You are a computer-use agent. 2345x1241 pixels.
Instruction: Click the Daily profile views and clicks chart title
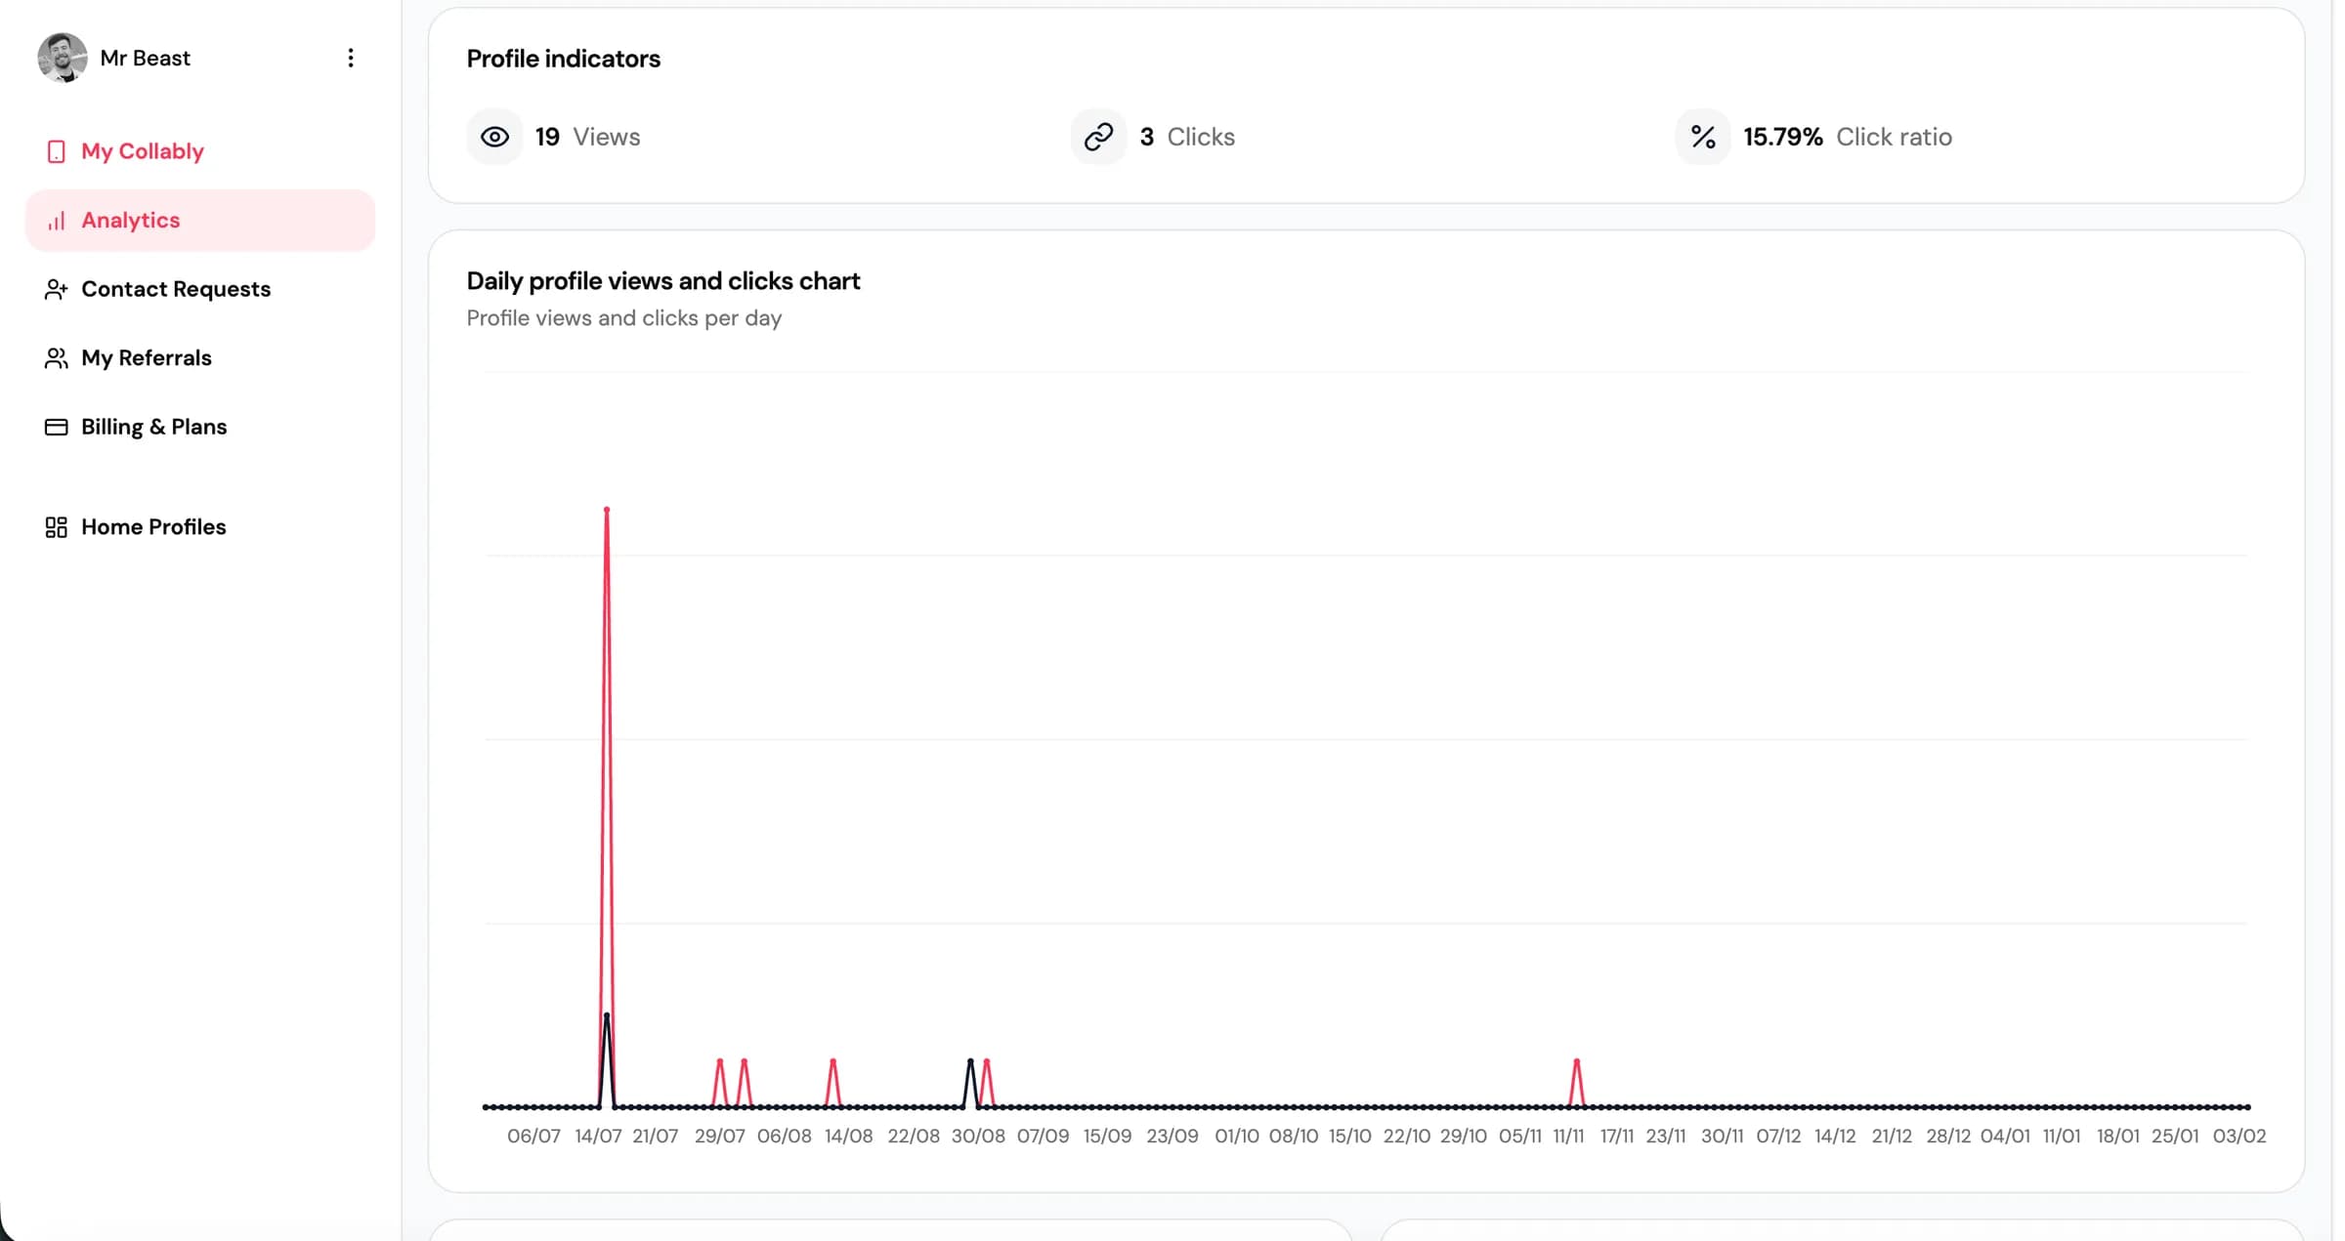point(663,281)
